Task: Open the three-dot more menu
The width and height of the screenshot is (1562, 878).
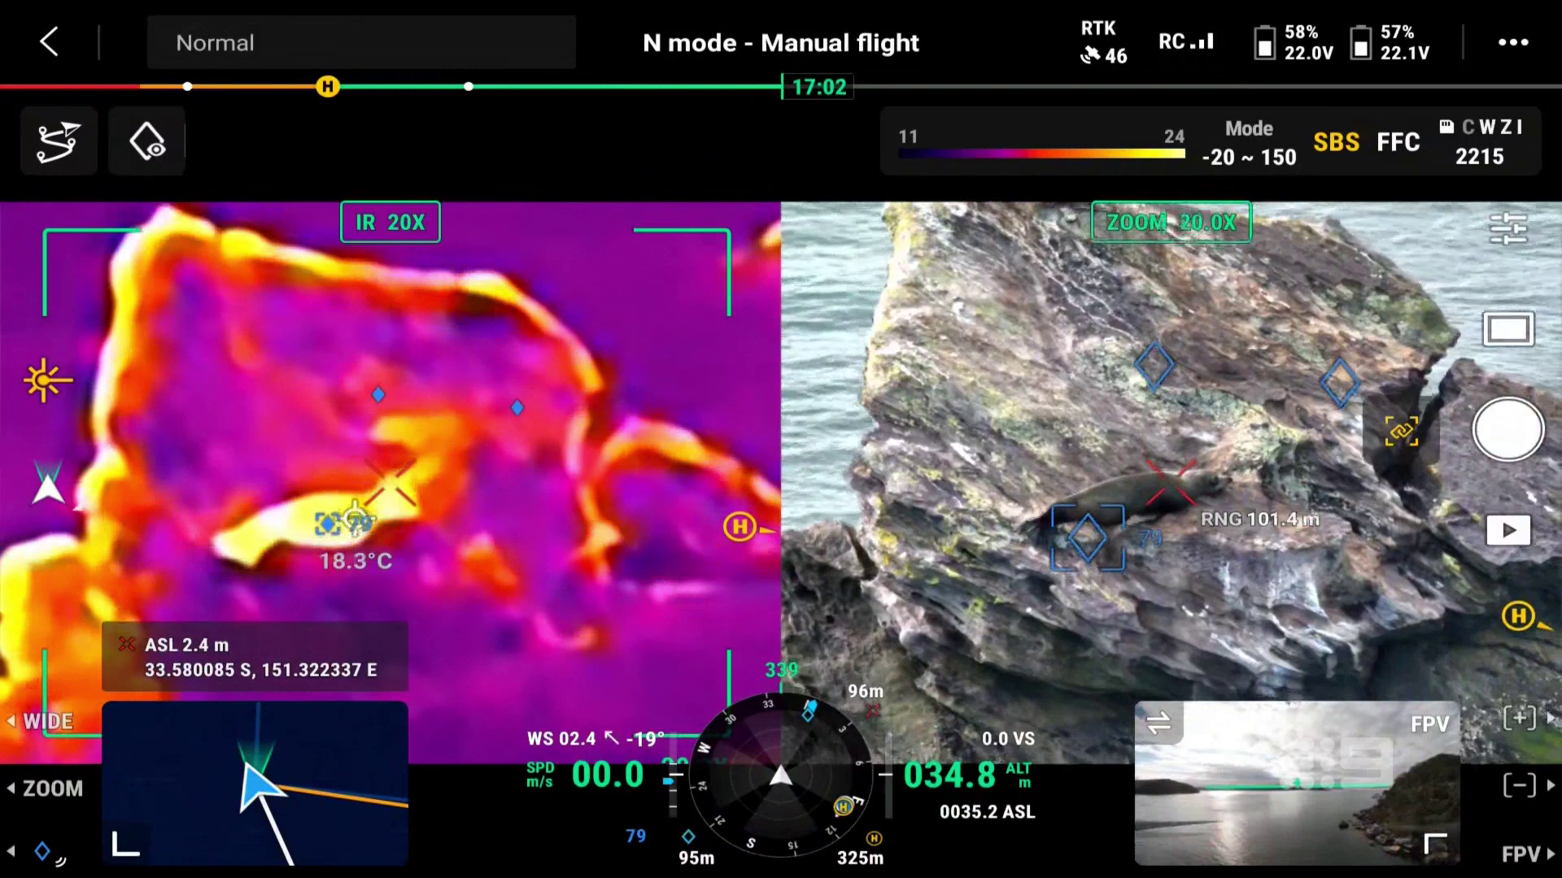Action: [x=1513, y=42]
